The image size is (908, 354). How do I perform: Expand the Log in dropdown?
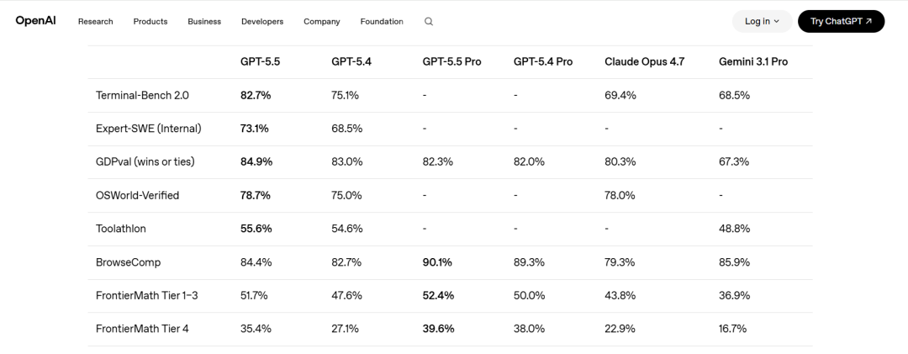pyautogui.click(x=762, y=22)
